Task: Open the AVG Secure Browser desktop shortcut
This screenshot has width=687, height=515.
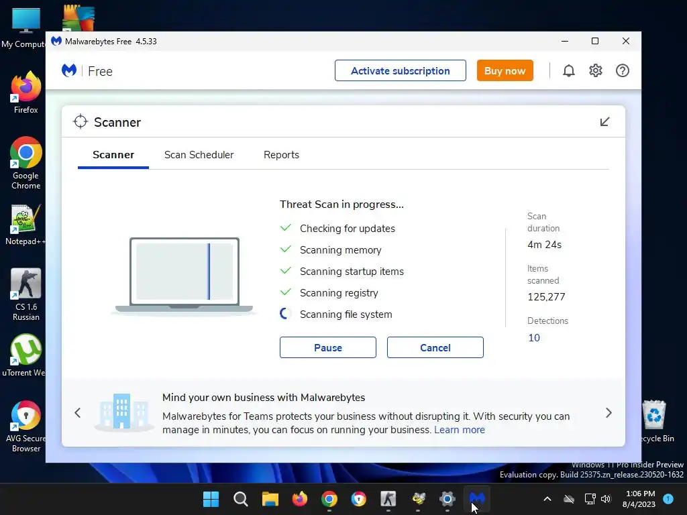Action: pyautogui.click(x=26, y=426)
